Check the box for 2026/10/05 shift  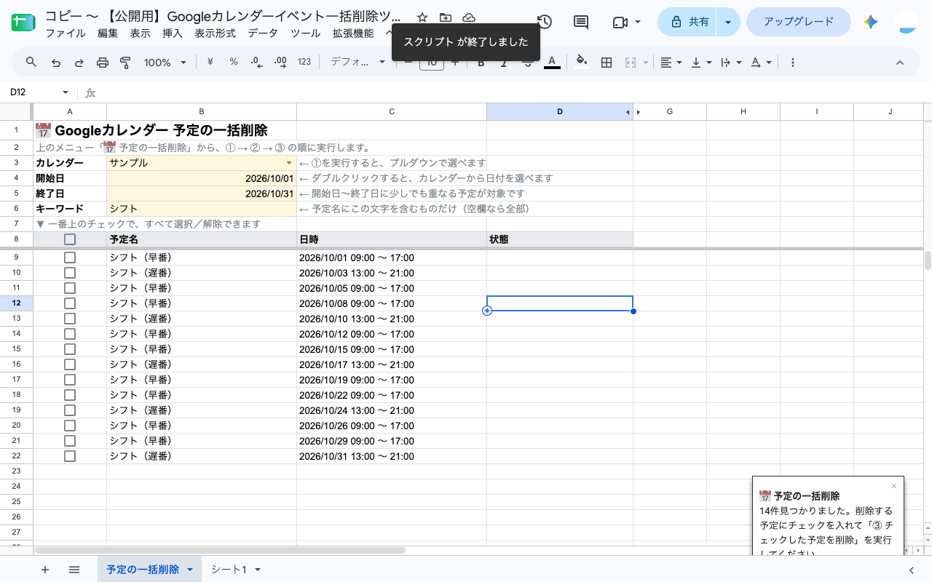[70, 288]
